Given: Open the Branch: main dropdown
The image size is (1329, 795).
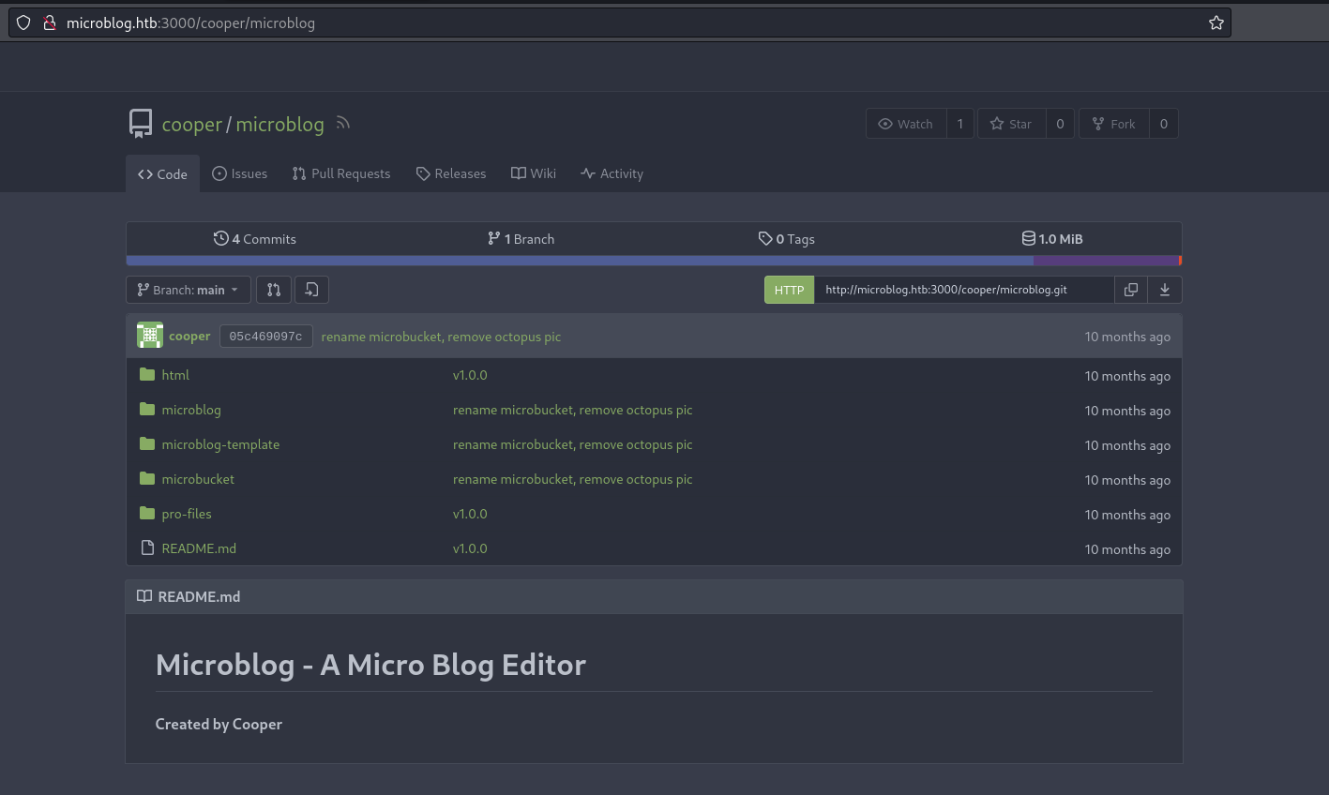Looking at the screenshot, I should [189, 290].
